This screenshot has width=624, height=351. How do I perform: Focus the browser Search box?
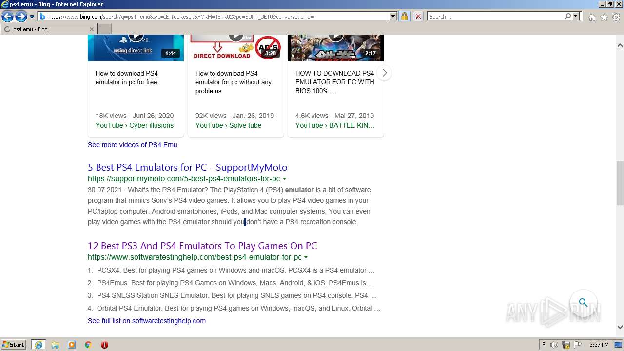tap(495, 17)
